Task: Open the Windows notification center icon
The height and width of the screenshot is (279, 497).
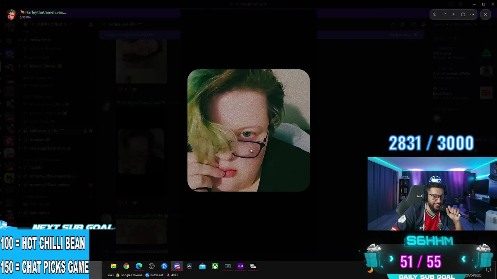Action: (x=488, y=270)
